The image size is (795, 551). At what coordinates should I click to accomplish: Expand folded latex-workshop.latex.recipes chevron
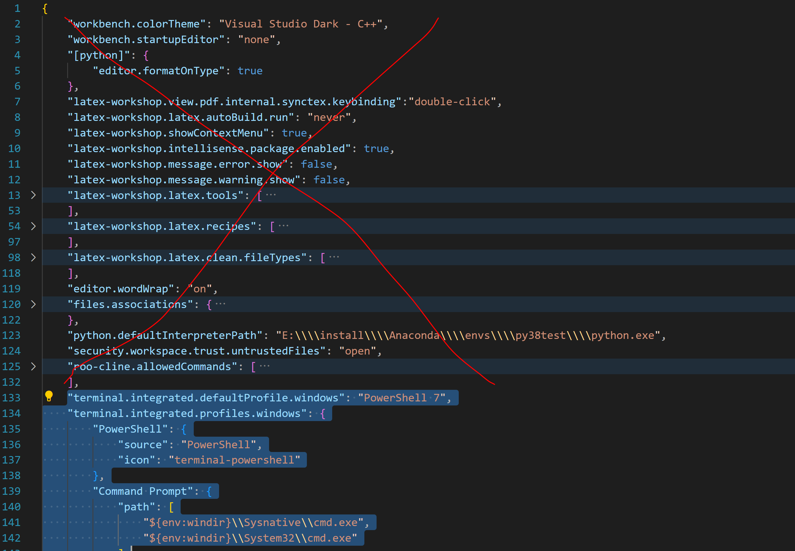33,226
